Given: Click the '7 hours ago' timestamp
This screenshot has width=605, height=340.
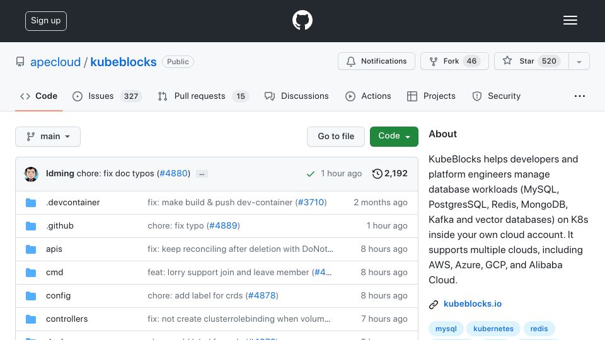Looking at the screenshot, I should point(384,319).
